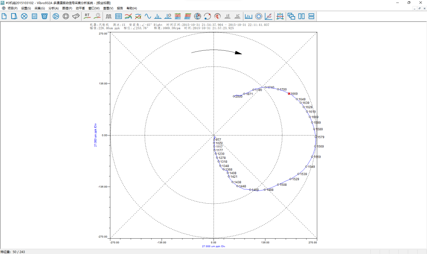Start acquisition with the play icon

click(56, 16)
